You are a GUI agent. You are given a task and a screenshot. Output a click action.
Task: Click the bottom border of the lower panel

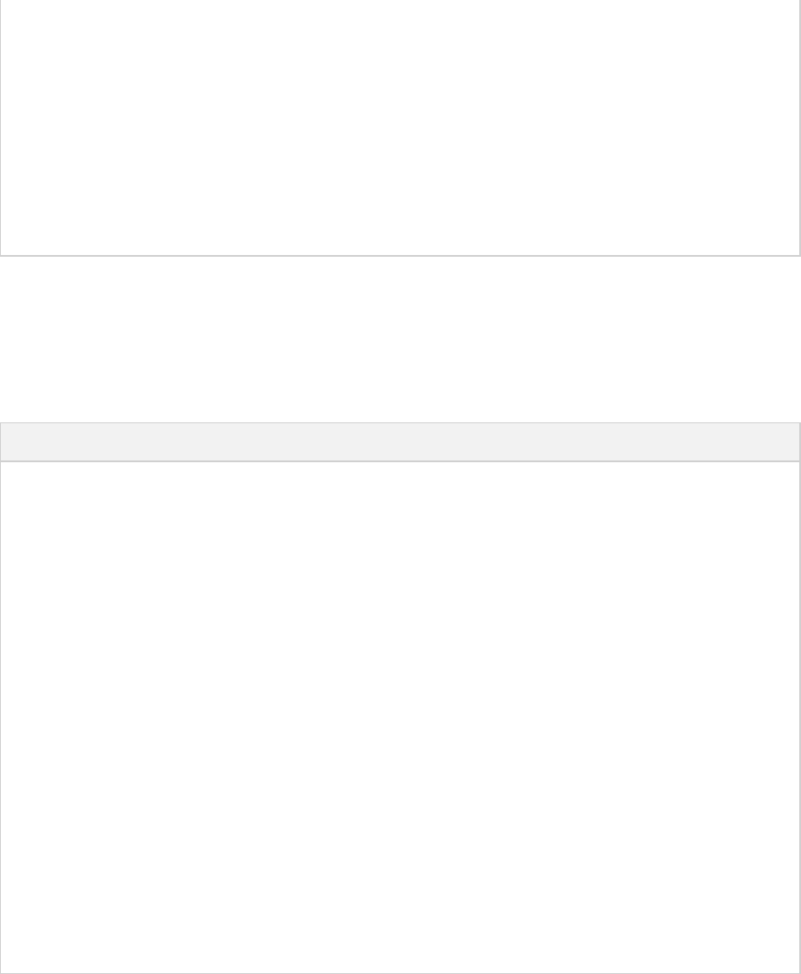click(x=400, y=973)
